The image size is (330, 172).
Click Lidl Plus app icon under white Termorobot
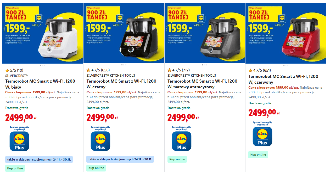tap(19, 141)
